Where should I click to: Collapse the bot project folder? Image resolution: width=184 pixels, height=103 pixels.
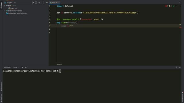pos(4,6)
